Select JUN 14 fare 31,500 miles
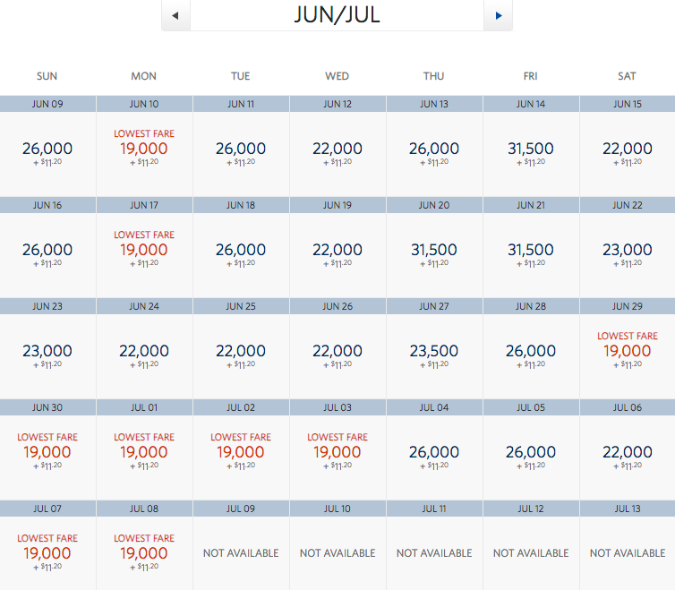 531,149
